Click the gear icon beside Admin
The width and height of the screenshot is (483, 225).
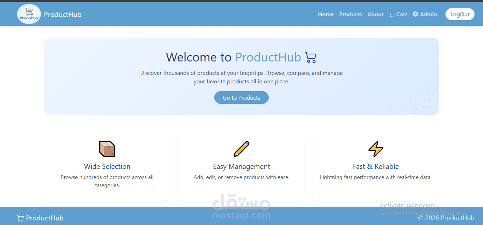(x=415, y=14)
